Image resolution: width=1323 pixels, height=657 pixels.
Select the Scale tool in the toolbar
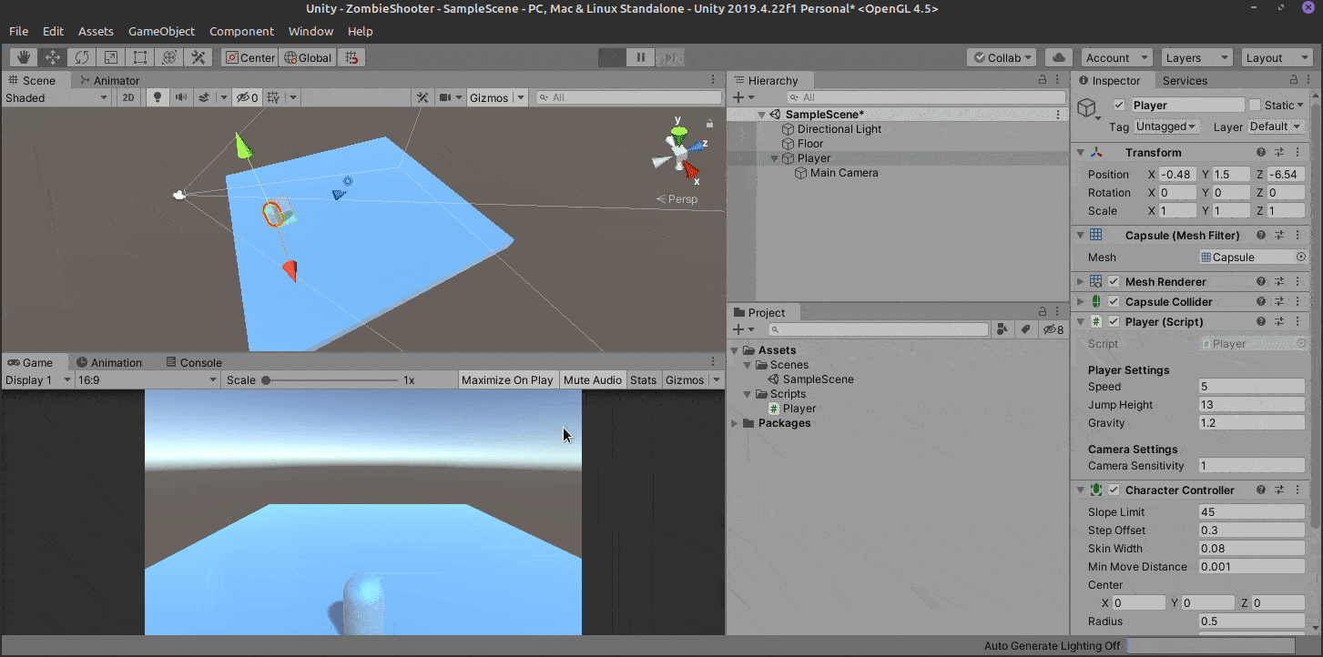tap(110, 57)
